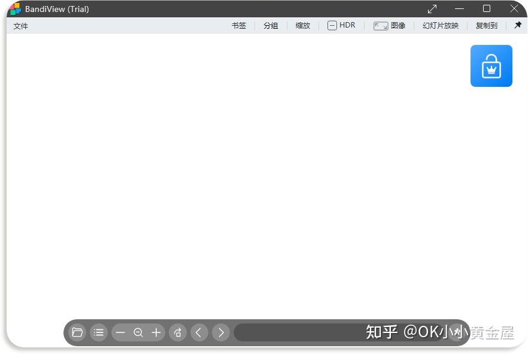The image size is (528, 354).
Task: Open the 书签 bookmarks menu
Action: pos(239,25)
